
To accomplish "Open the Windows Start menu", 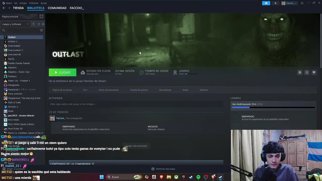I will coord(102,177).
